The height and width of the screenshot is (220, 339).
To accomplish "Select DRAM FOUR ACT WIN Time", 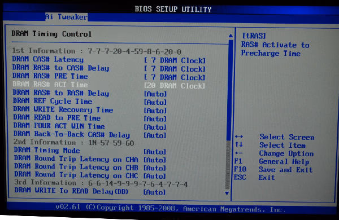I will tap(59, 126).
